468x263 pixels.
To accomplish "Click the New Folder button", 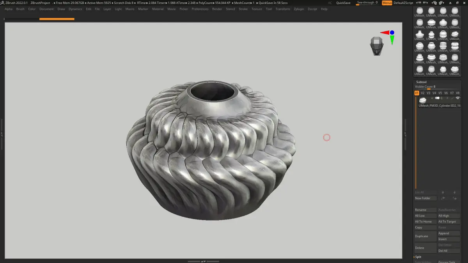I will 425,198.
